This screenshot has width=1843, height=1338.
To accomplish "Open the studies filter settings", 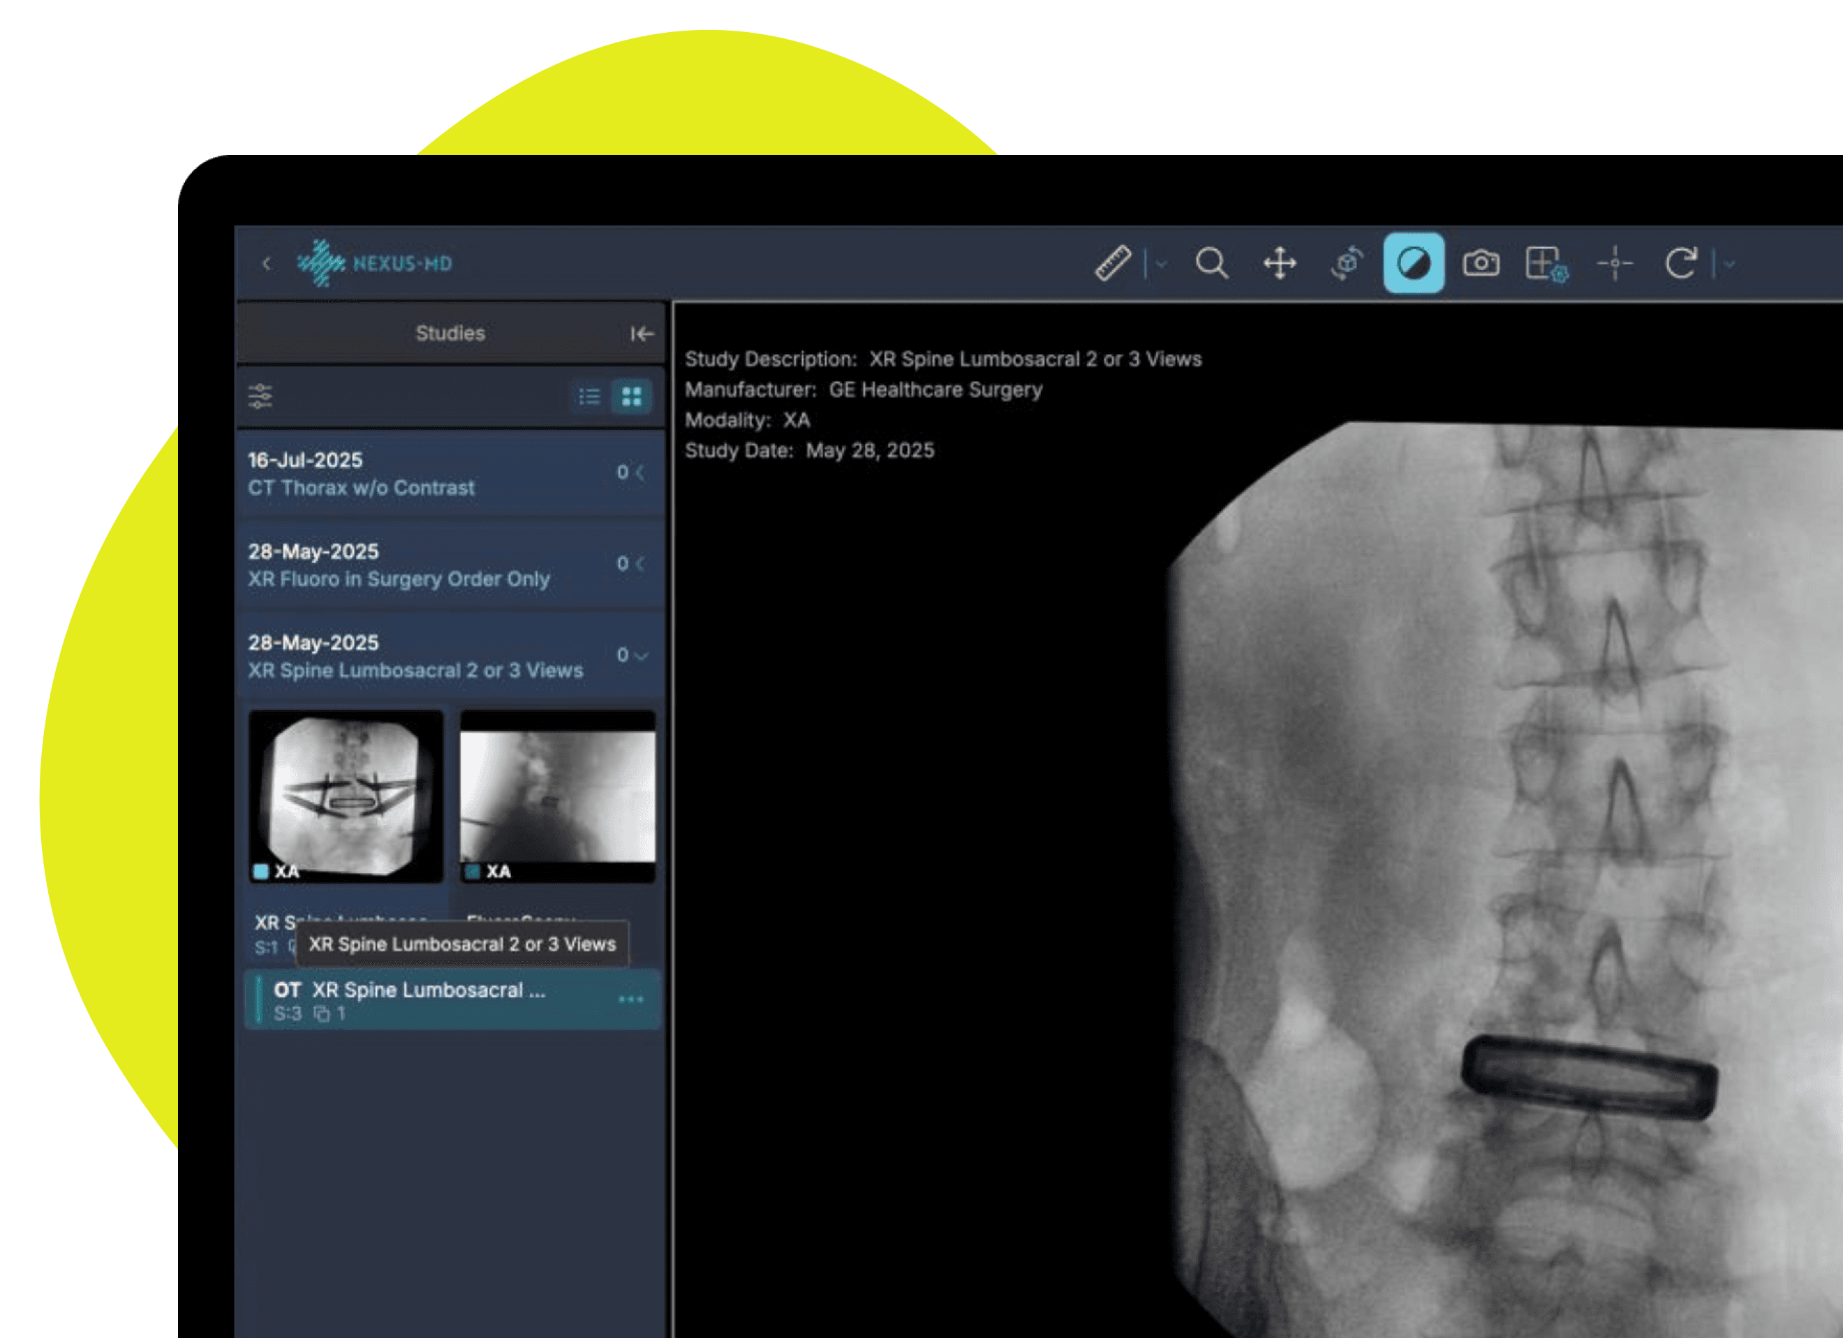I will [x=261, y=396].
